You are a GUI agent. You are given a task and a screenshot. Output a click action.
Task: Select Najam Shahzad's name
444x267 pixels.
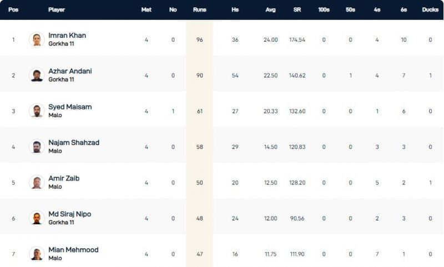tap(74, 143)
